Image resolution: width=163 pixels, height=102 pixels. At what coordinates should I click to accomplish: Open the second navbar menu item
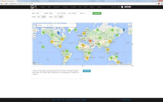click(x=49, y=7)
